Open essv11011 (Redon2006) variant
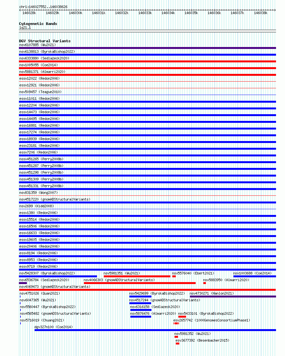This screenshot has height=356, width=285. pos(39,99)
